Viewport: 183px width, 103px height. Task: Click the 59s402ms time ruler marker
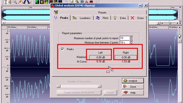pyautogui.click(x=153, y=27)
